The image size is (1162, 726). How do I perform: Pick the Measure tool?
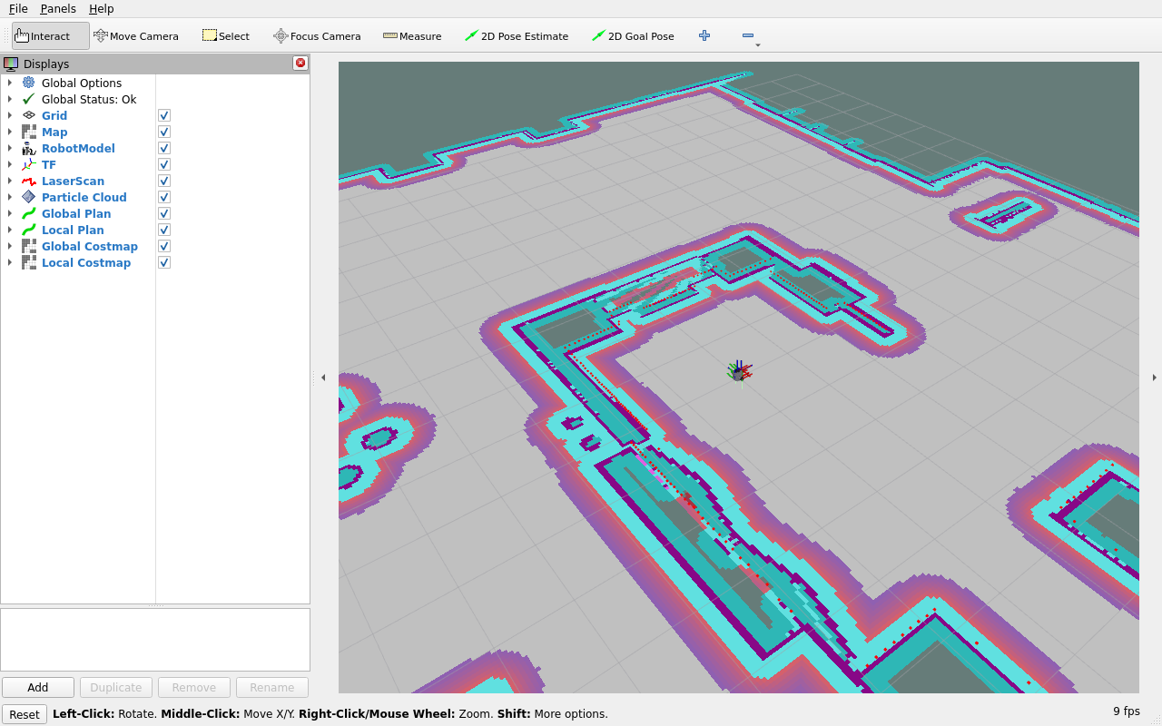coord(412,36)
